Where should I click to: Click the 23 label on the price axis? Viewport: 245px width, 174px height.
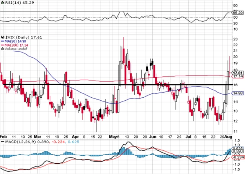[x=235, y=39]
